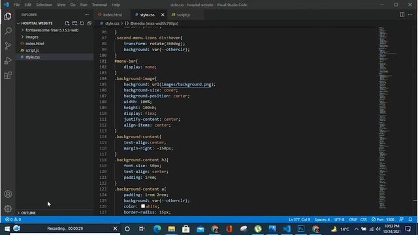
Task: Click the white color swatch on line 126
Action: [x=143, y=206]
